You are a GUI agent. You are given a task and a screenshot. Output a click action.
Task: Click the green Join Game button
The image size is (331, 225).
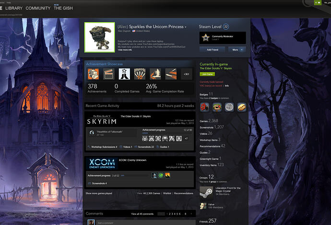point(207,74)
